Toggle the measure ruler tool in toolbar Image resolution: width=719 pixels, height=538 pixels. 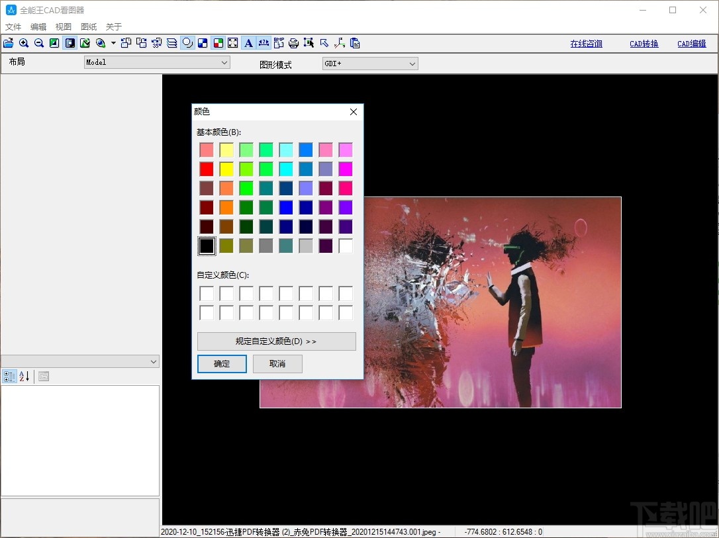pos(264,43)
